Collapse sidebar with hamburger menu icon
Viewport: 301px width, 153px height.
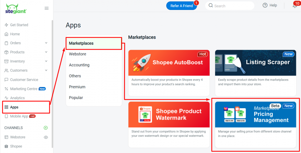pyautogui.click(x=46, y=8)
